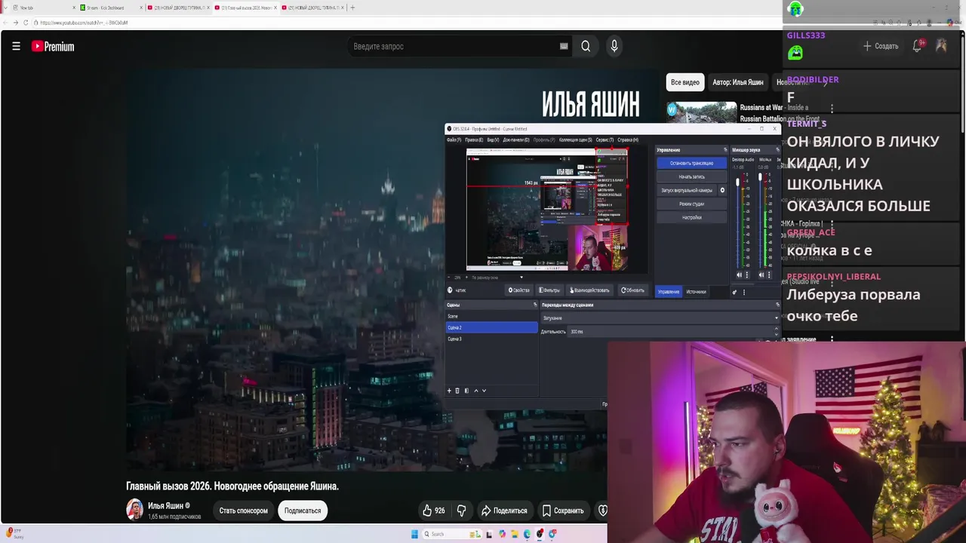Open the YouTube notifications bell
966x543 pixels.
tap(917, 46)
